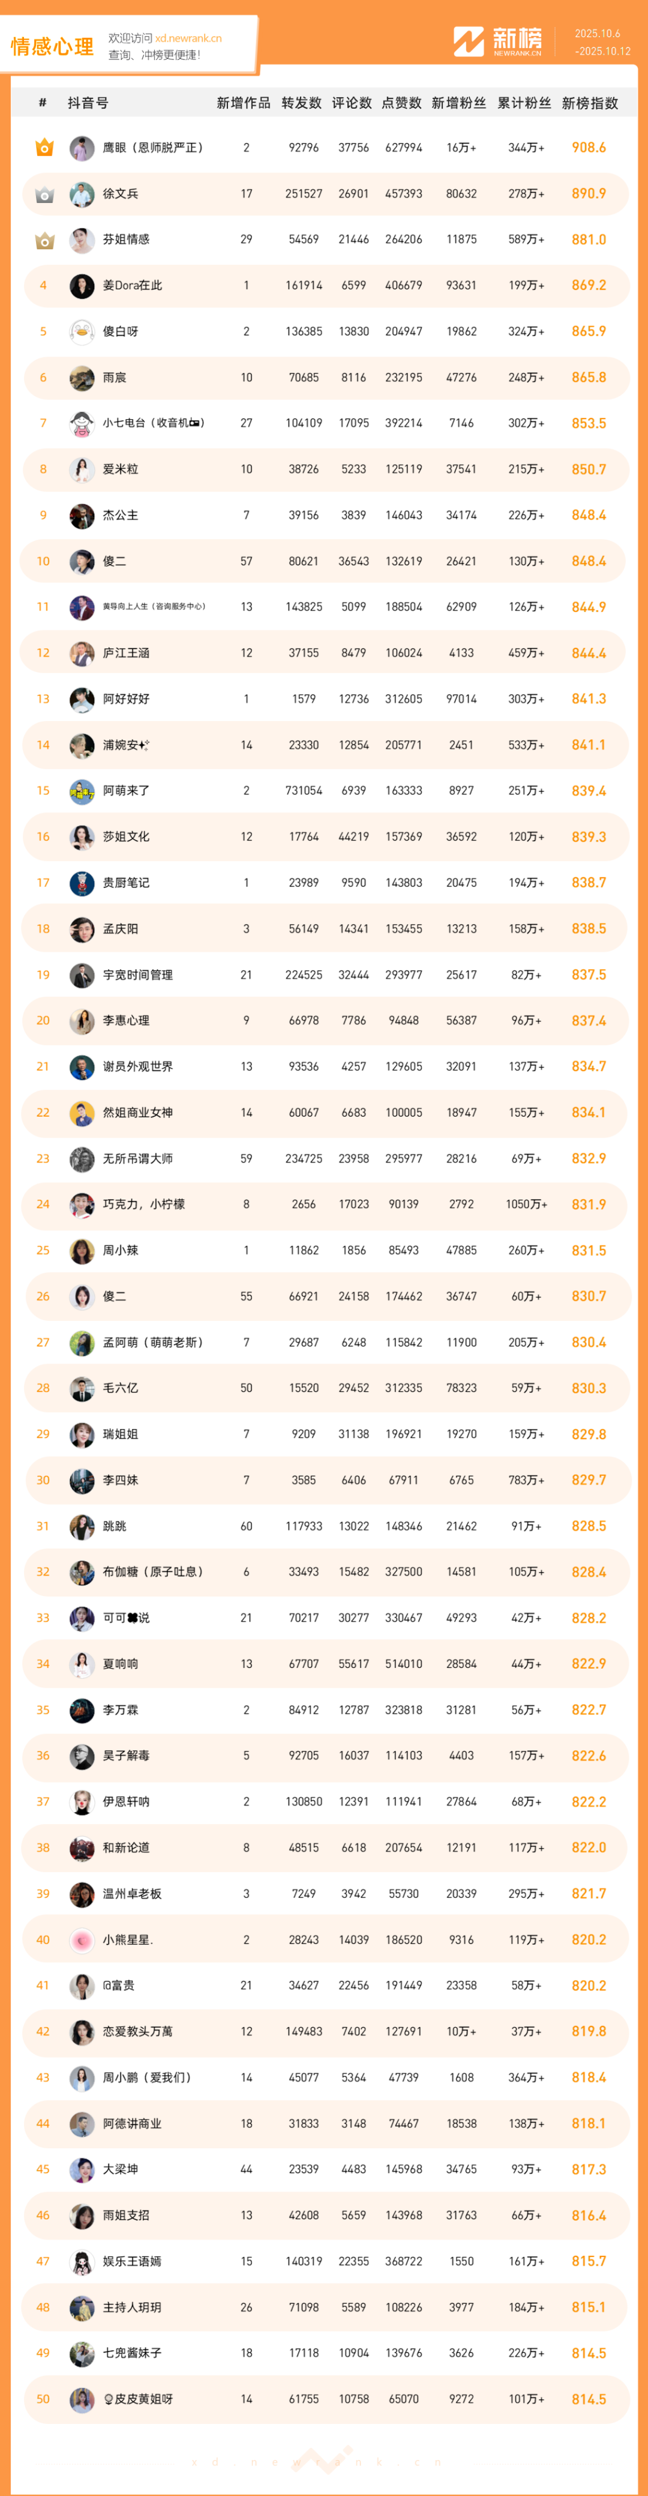Click the 情感心理 category title
The height and width of the screenshot is (2496, 648).
tap(52, 46)
